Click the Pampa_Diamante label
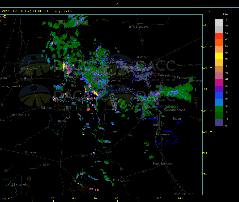239x202 pixels. tap(11, 86)
